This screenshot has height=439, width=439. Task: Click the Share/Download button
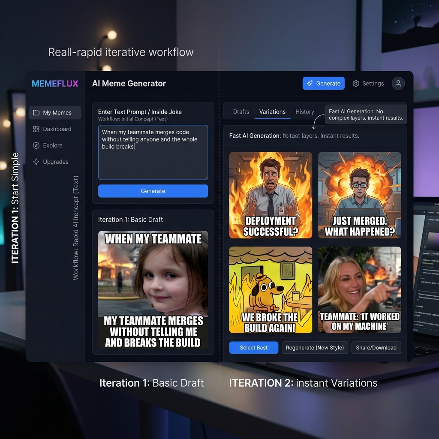click(376, 347)
